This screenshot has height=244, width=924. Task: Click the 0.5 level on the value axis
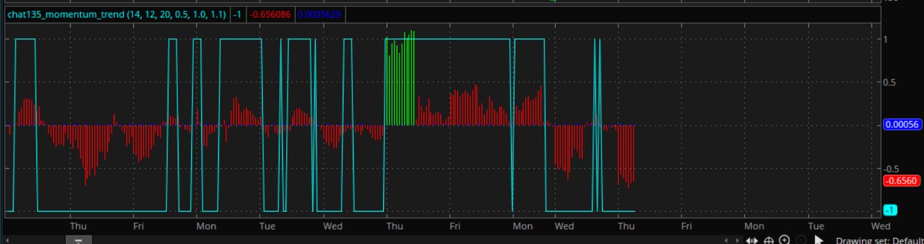892,82
